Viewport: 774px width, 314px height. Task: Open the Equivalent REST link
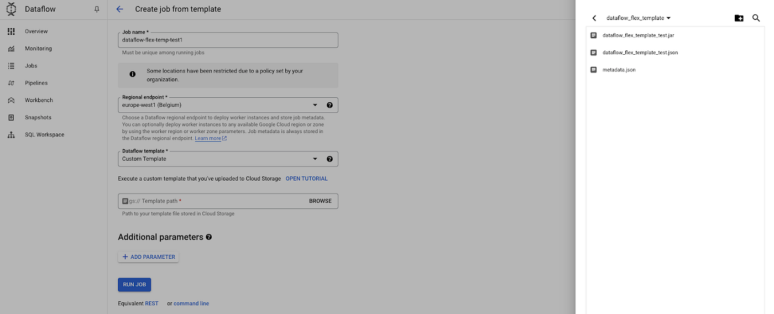tap(151, 303)
